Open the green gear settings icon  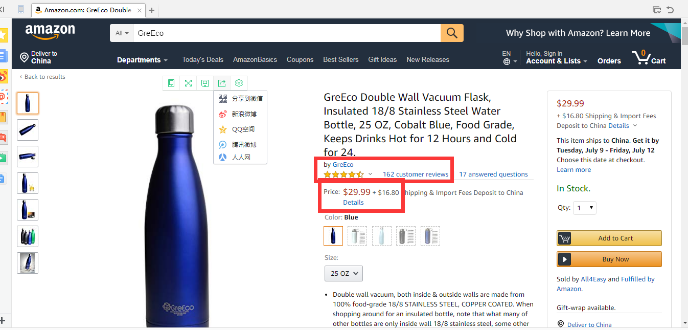[239, 83]
